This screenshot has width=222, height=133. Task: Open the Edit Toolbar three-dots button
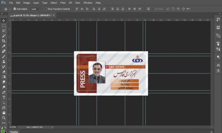pyautogui.click(x=4, y=123)
